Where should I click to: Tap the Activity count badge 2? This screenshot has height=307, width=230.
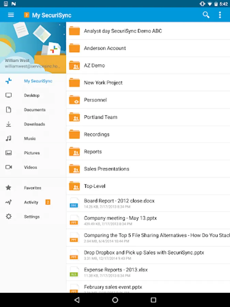[x=48, y=202]
